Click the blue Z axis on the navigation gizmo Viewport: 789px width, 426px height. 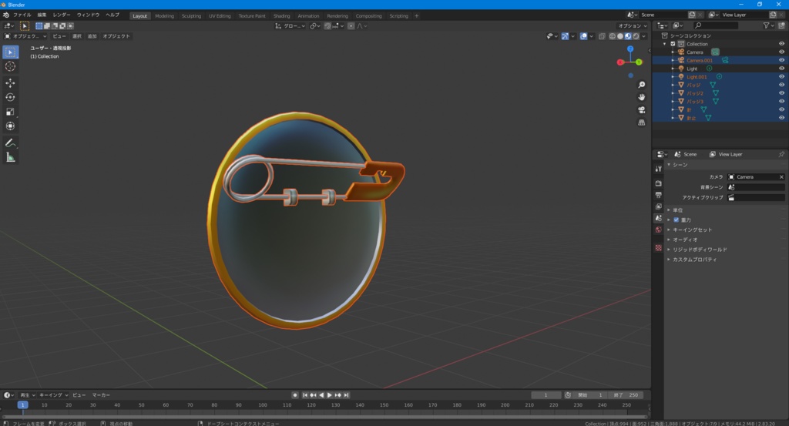[630, 49]
